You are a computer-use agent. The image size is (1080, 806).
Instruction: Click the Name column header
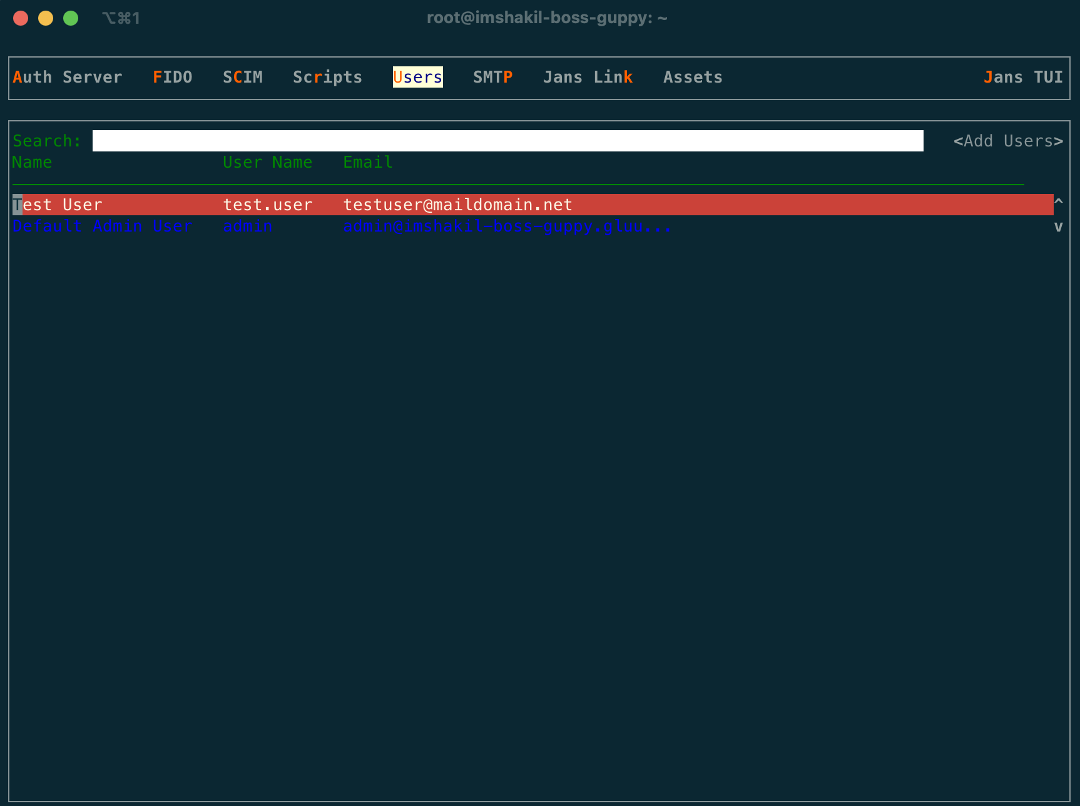click(x=32, y=162)
